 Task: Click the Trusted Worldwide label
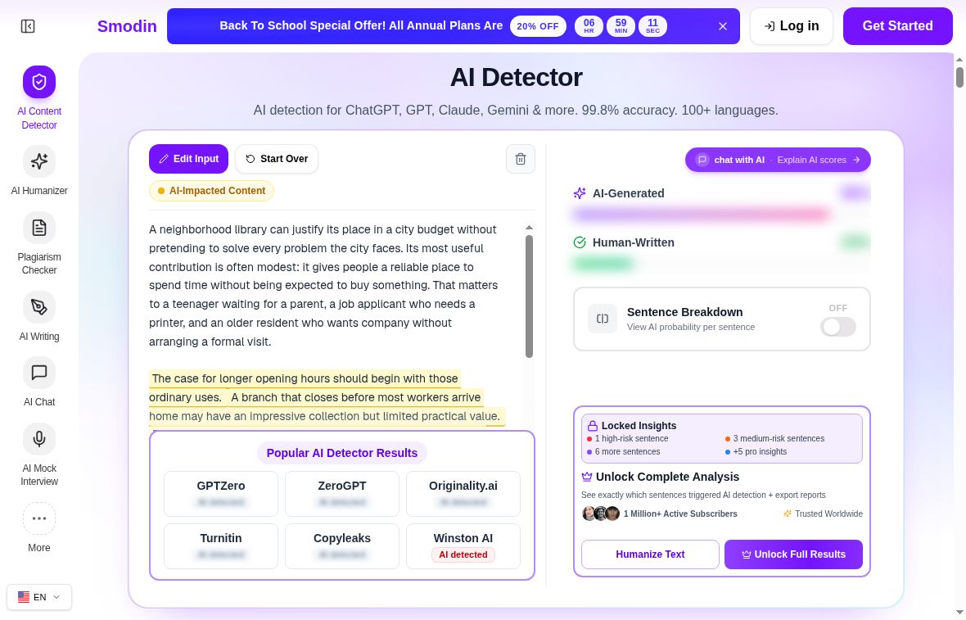pyautogui.click(x=823, y=514)
